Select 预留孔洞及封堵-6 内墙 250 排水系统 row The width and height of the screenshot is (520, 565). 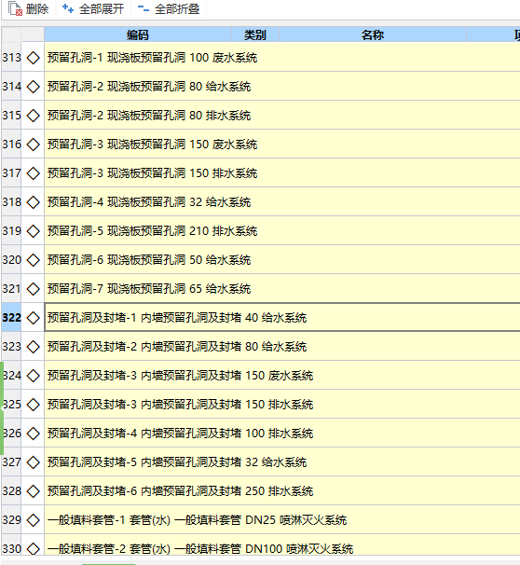(282, 491)
